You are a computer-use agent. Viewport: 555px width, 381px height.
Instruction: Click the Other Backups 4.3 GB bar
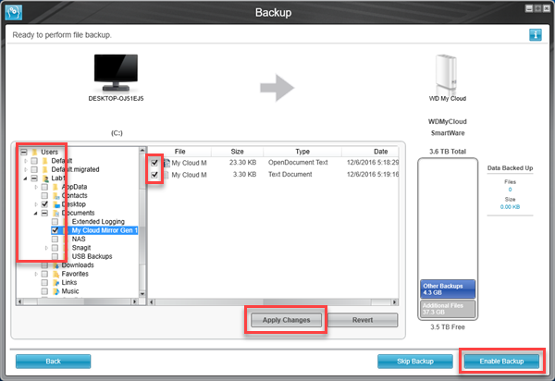(x=448, y=289)
